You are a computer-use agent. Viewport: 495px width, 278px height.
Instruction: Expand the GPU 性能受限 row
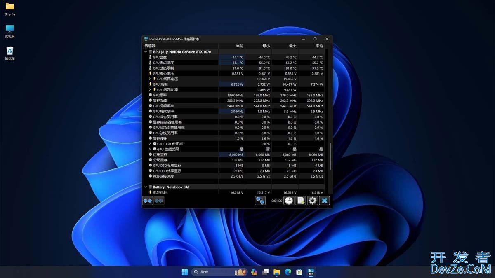[150, 149]
